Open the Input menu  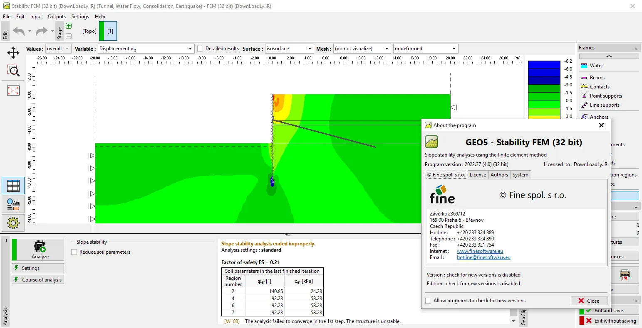tap(36, 17)
